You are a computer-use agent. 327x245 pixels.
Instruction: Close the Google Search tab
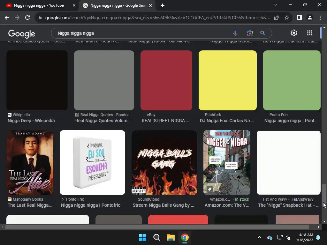point(150,6)
